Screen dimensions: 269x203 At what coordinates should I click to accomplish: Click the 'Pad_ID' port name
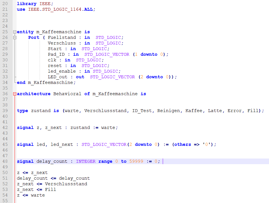point(56,55)
